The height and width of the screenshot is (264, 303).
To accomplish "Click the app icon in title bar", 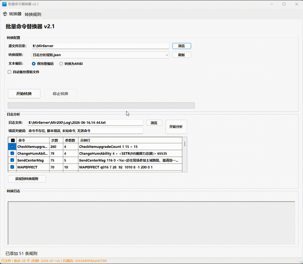I will click(4, 4).
